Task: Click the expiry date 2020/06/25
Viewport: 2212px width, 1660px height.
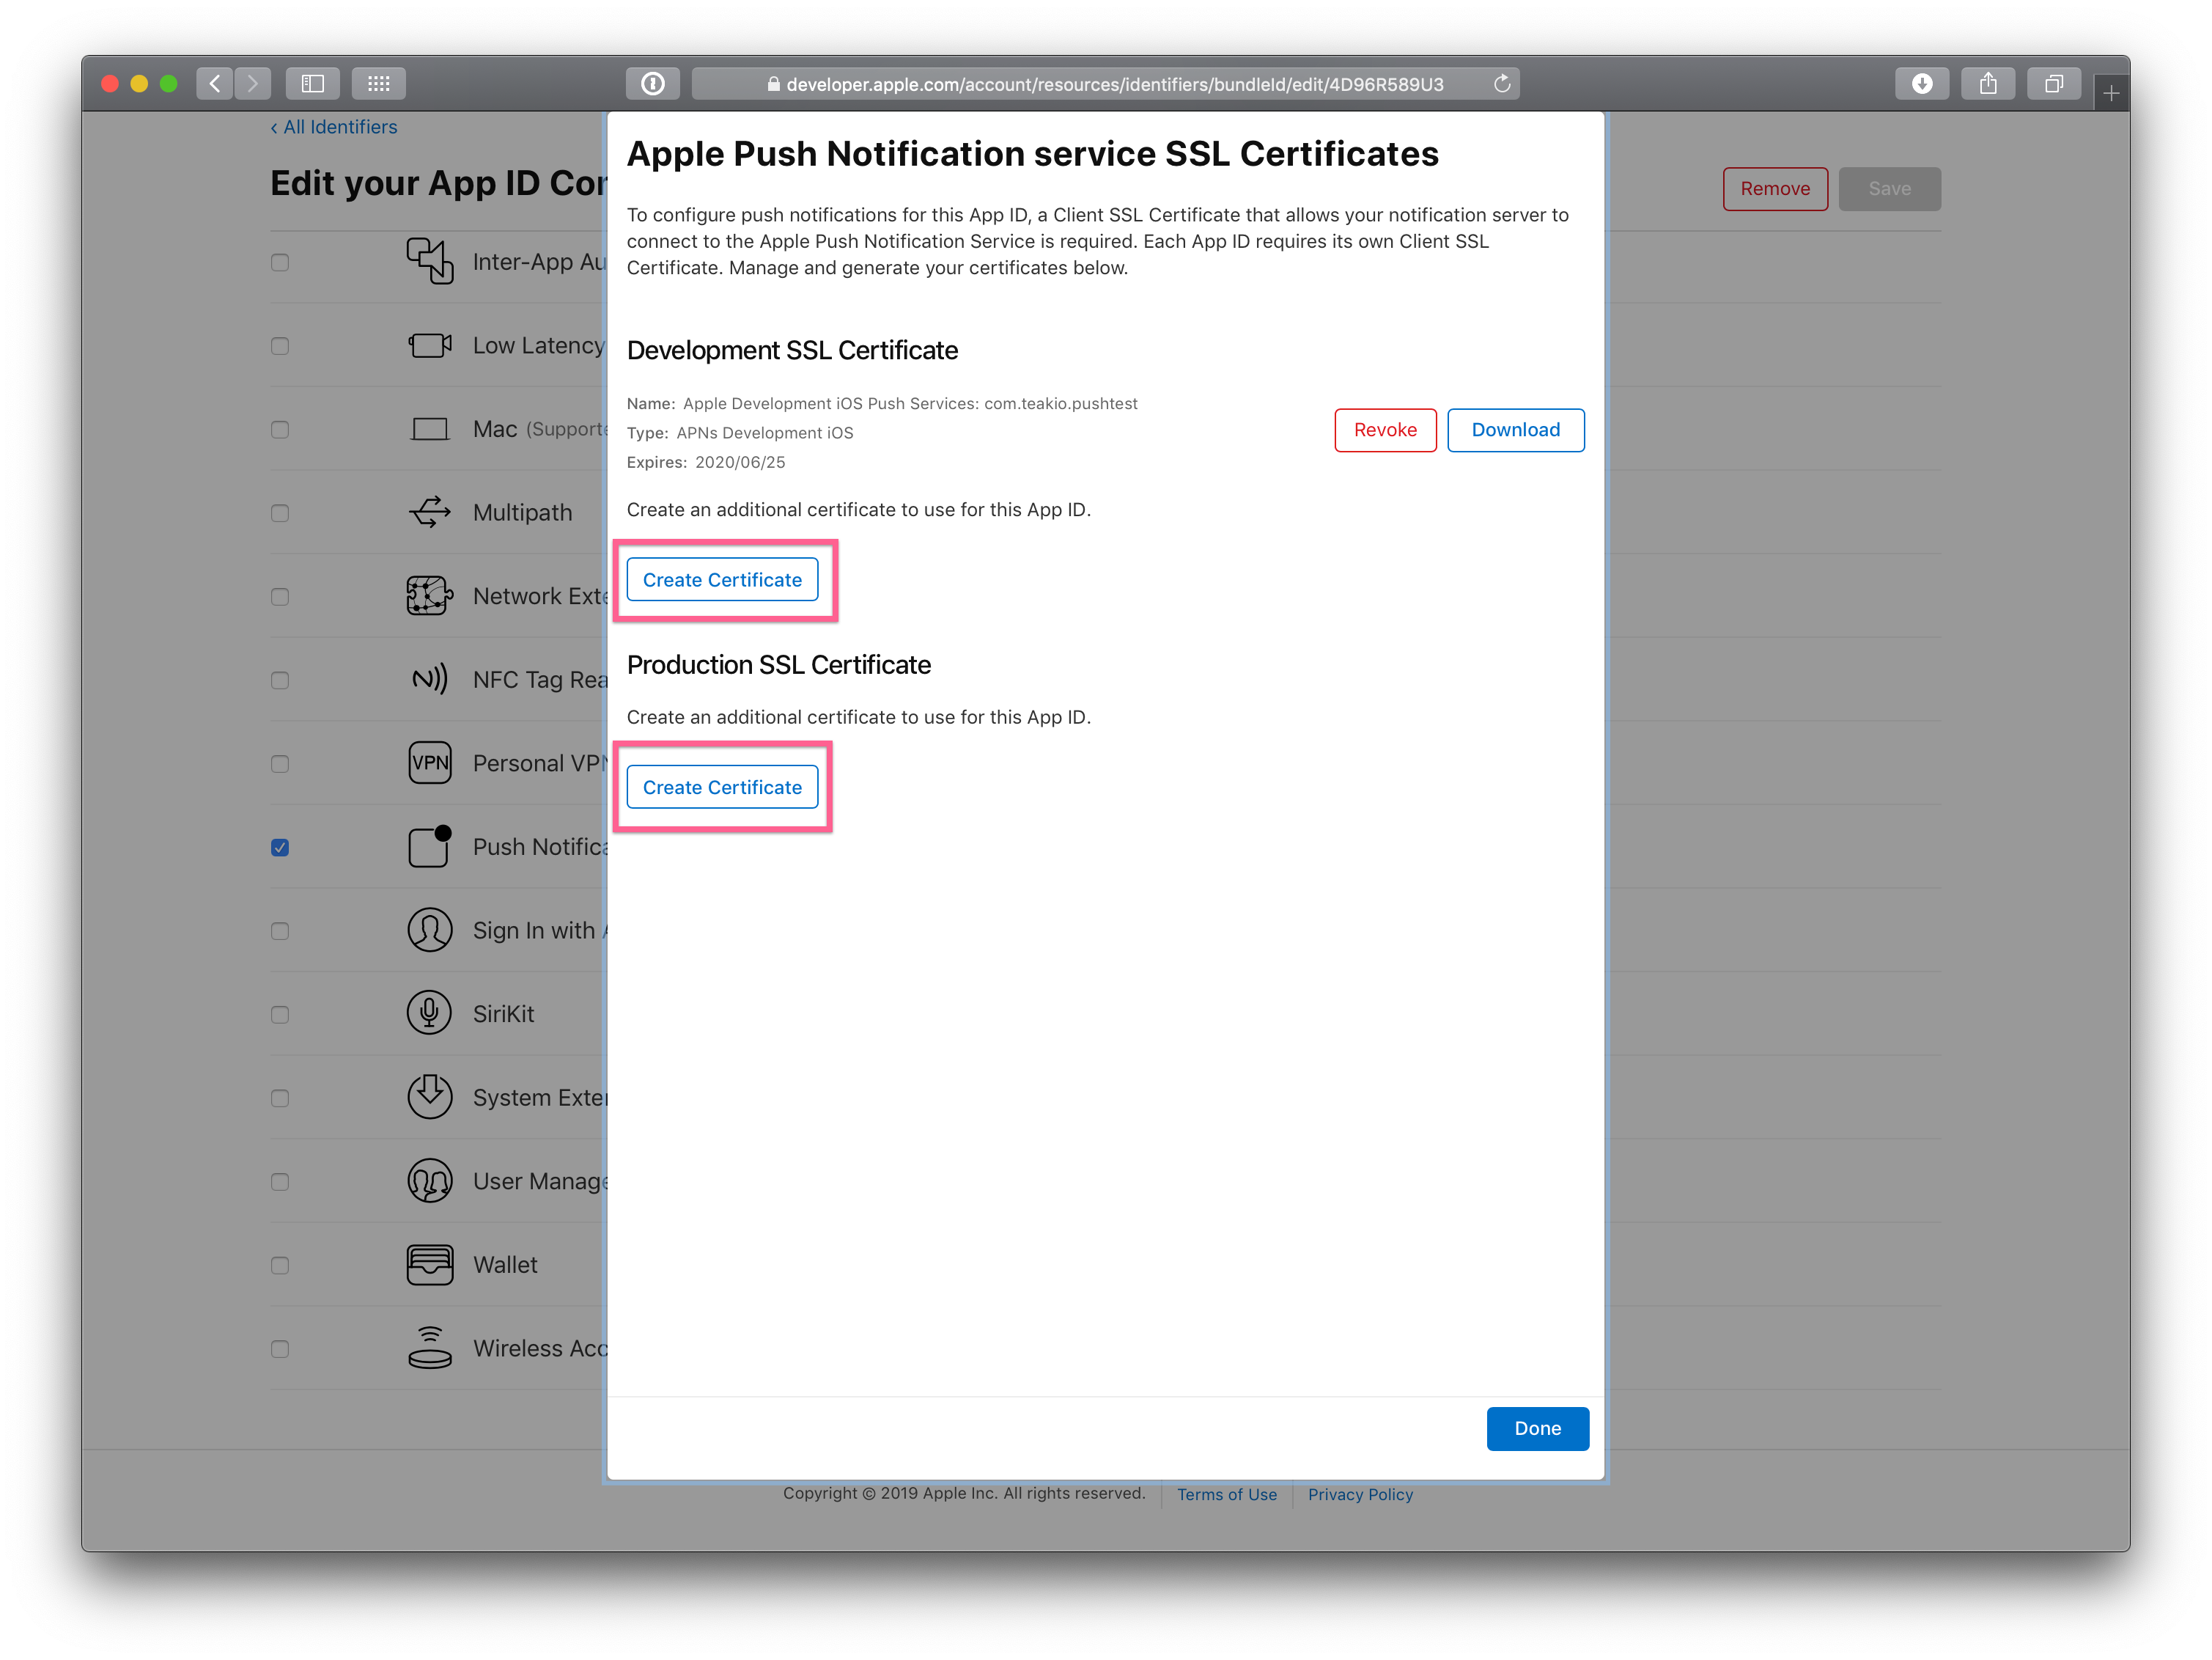Action: tap(740, 462)
